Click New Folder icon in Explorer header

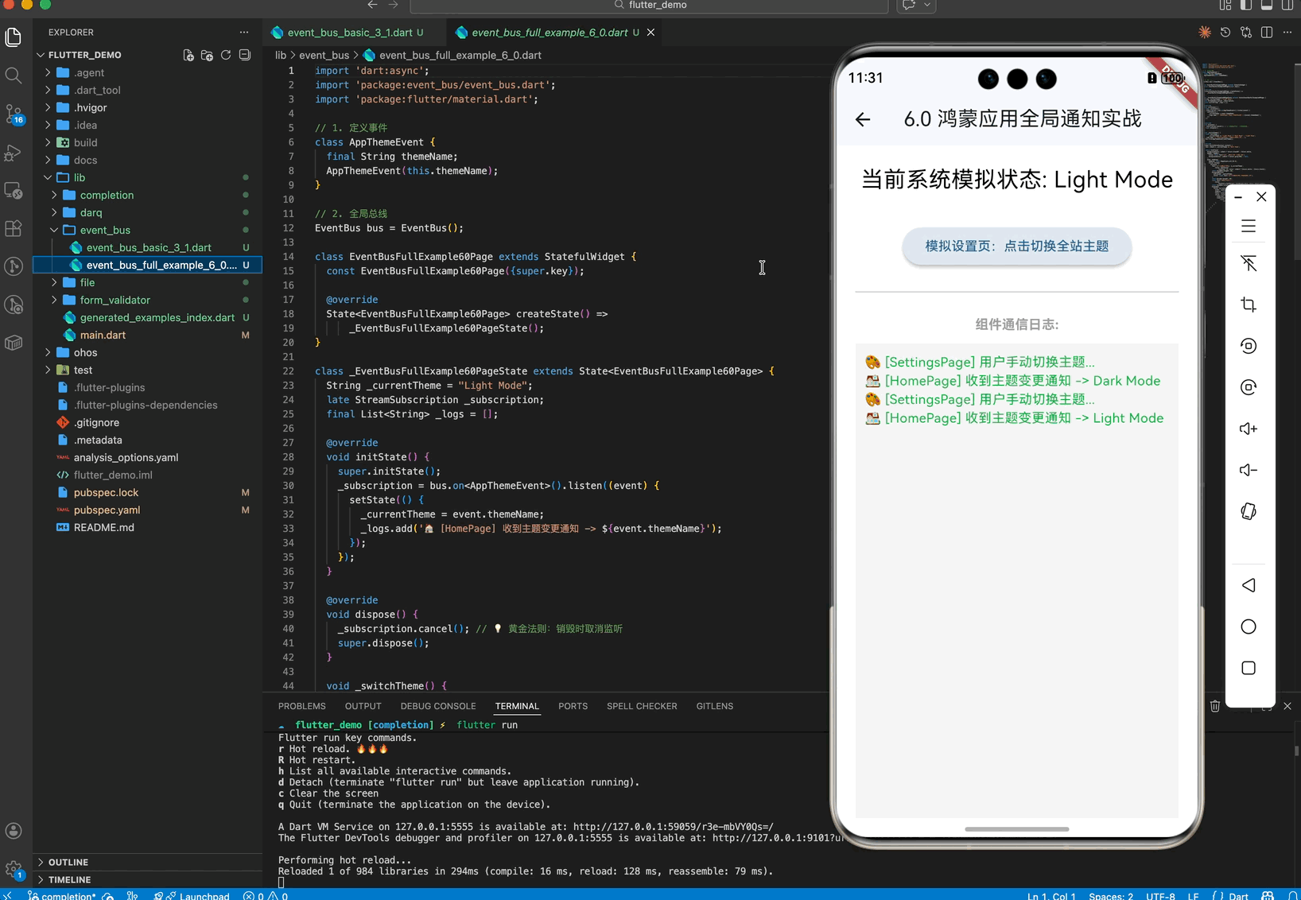[x=207, y=55]
